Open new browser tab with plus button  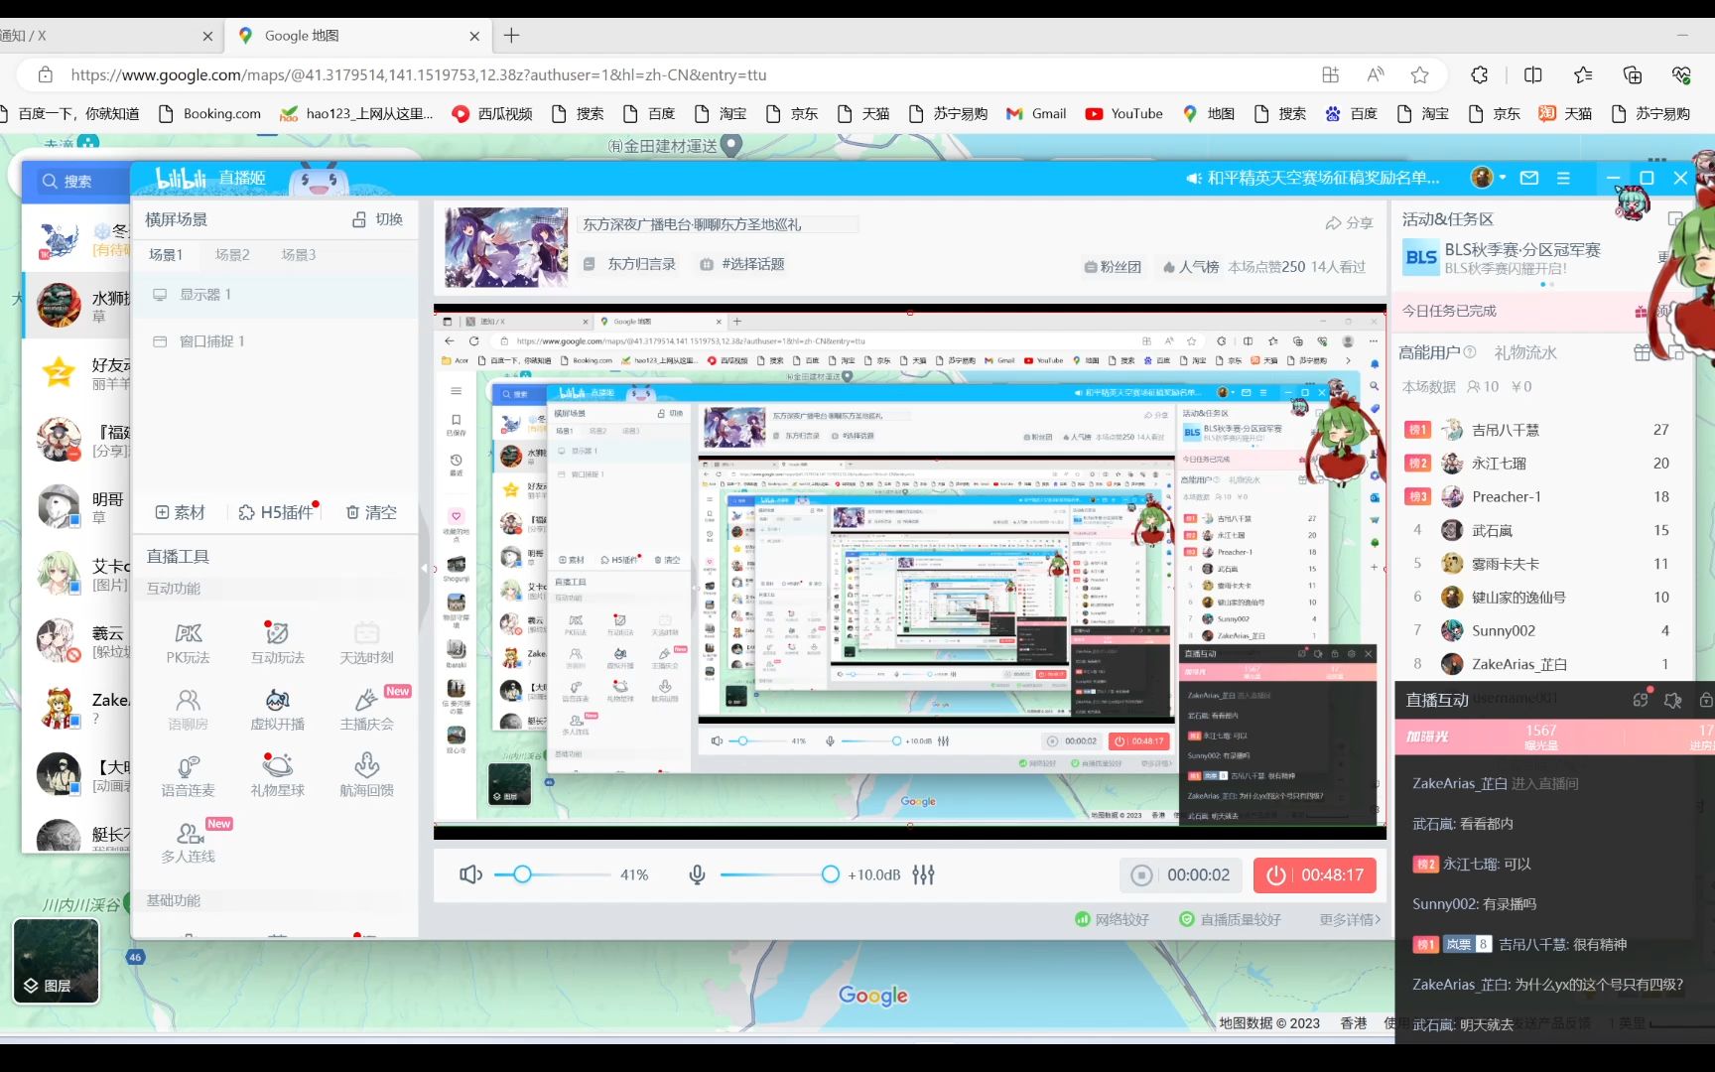tap(512, 36)
